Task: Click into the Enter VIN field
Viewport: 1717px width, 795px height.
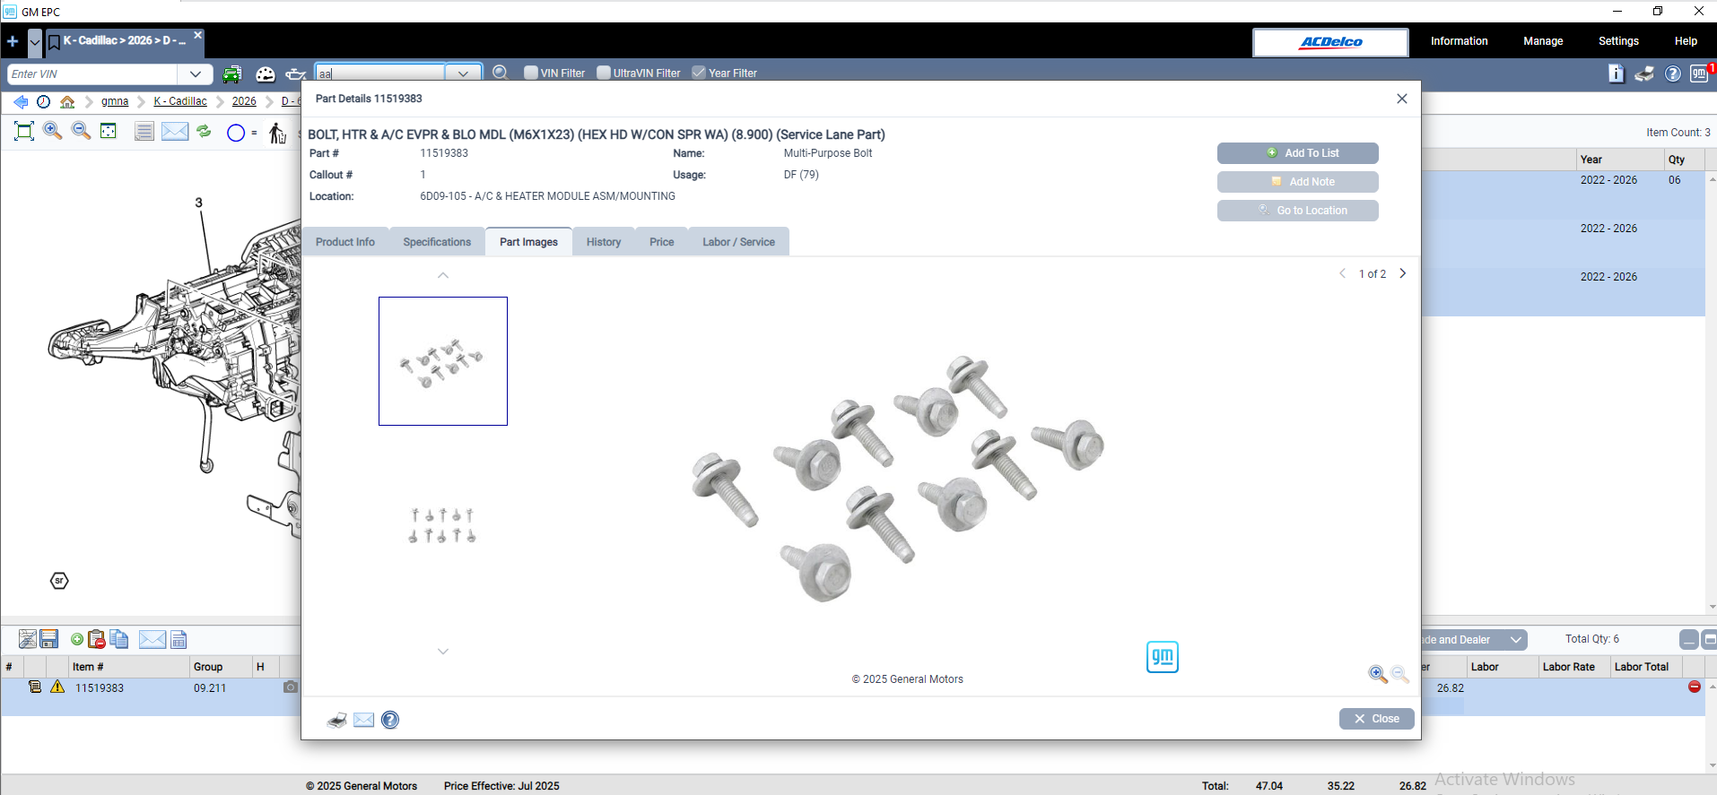Action: (93, 74)
